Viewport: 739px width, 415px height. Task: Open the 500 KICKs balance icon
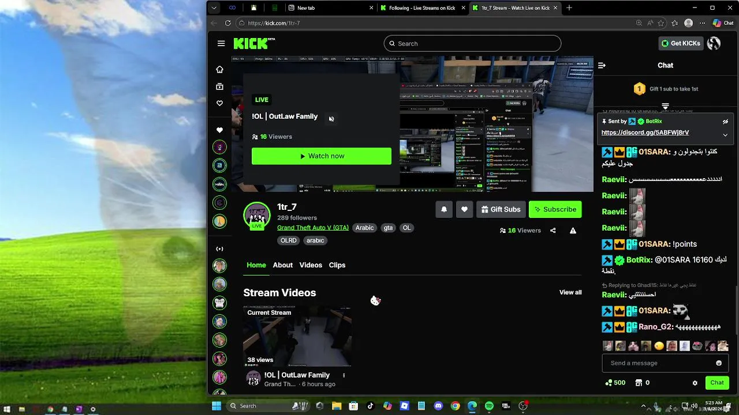coord(615,383)
